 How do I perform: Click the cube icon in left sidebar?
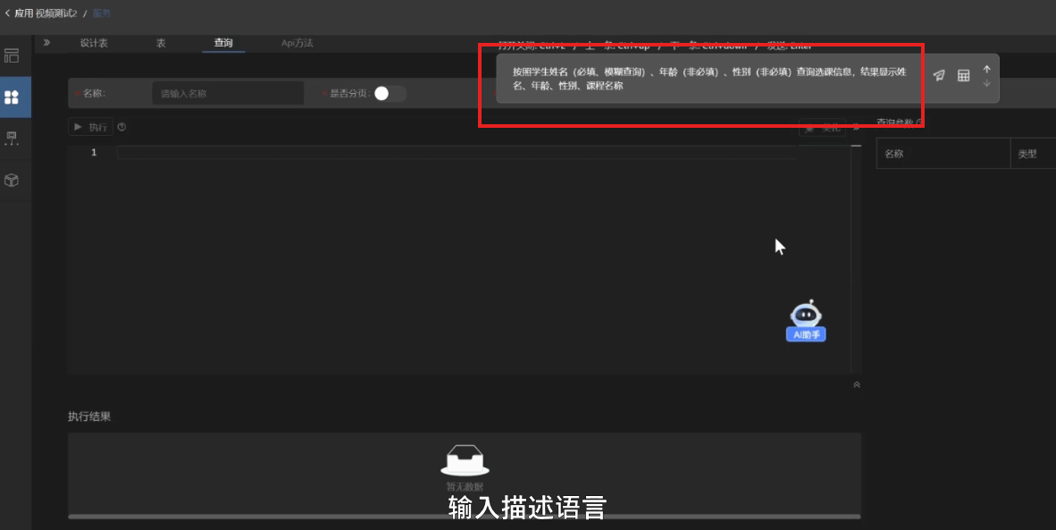click(x=13, y=180)
